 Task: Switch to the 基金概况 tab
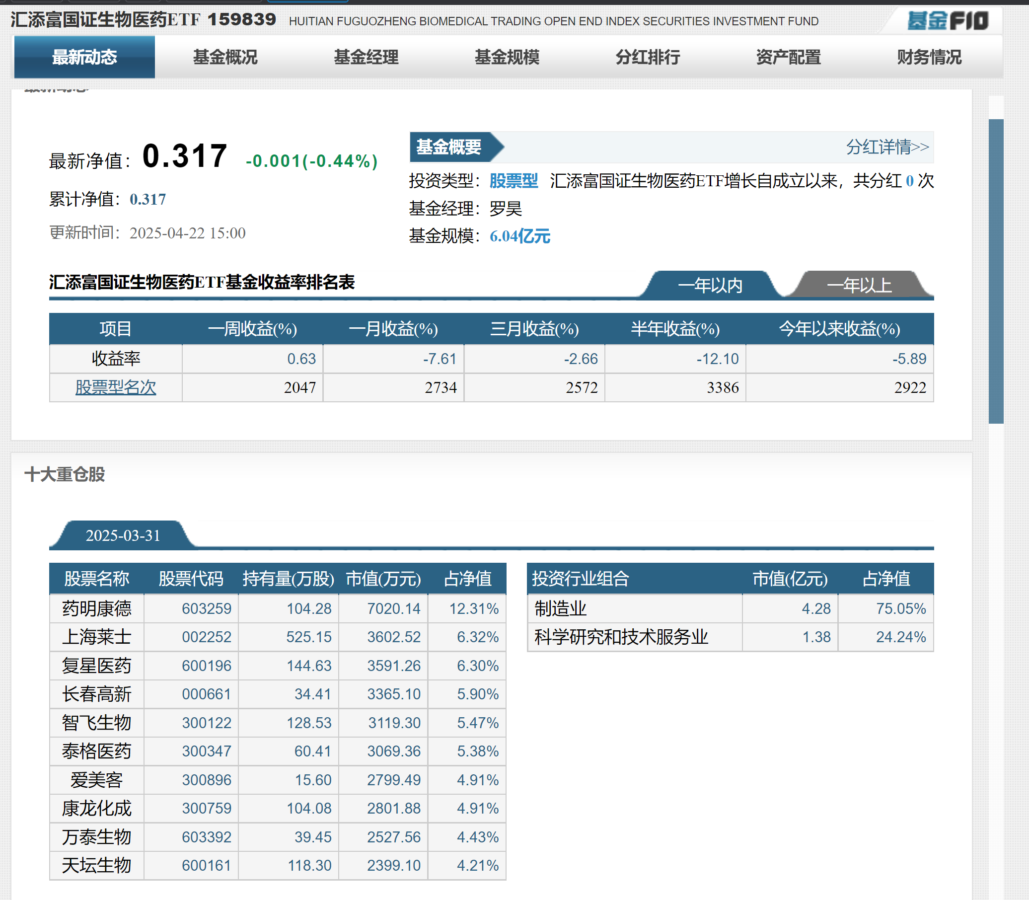(225, 57)
